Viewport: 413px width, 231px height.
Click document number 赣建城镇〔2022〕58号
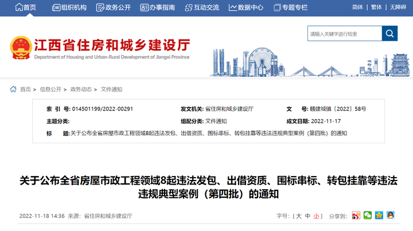[x=338, y=109]
